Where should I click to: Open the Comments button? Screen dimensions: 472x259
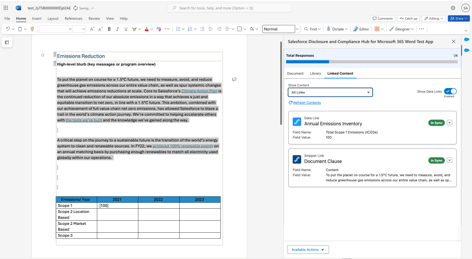(382, 18)
